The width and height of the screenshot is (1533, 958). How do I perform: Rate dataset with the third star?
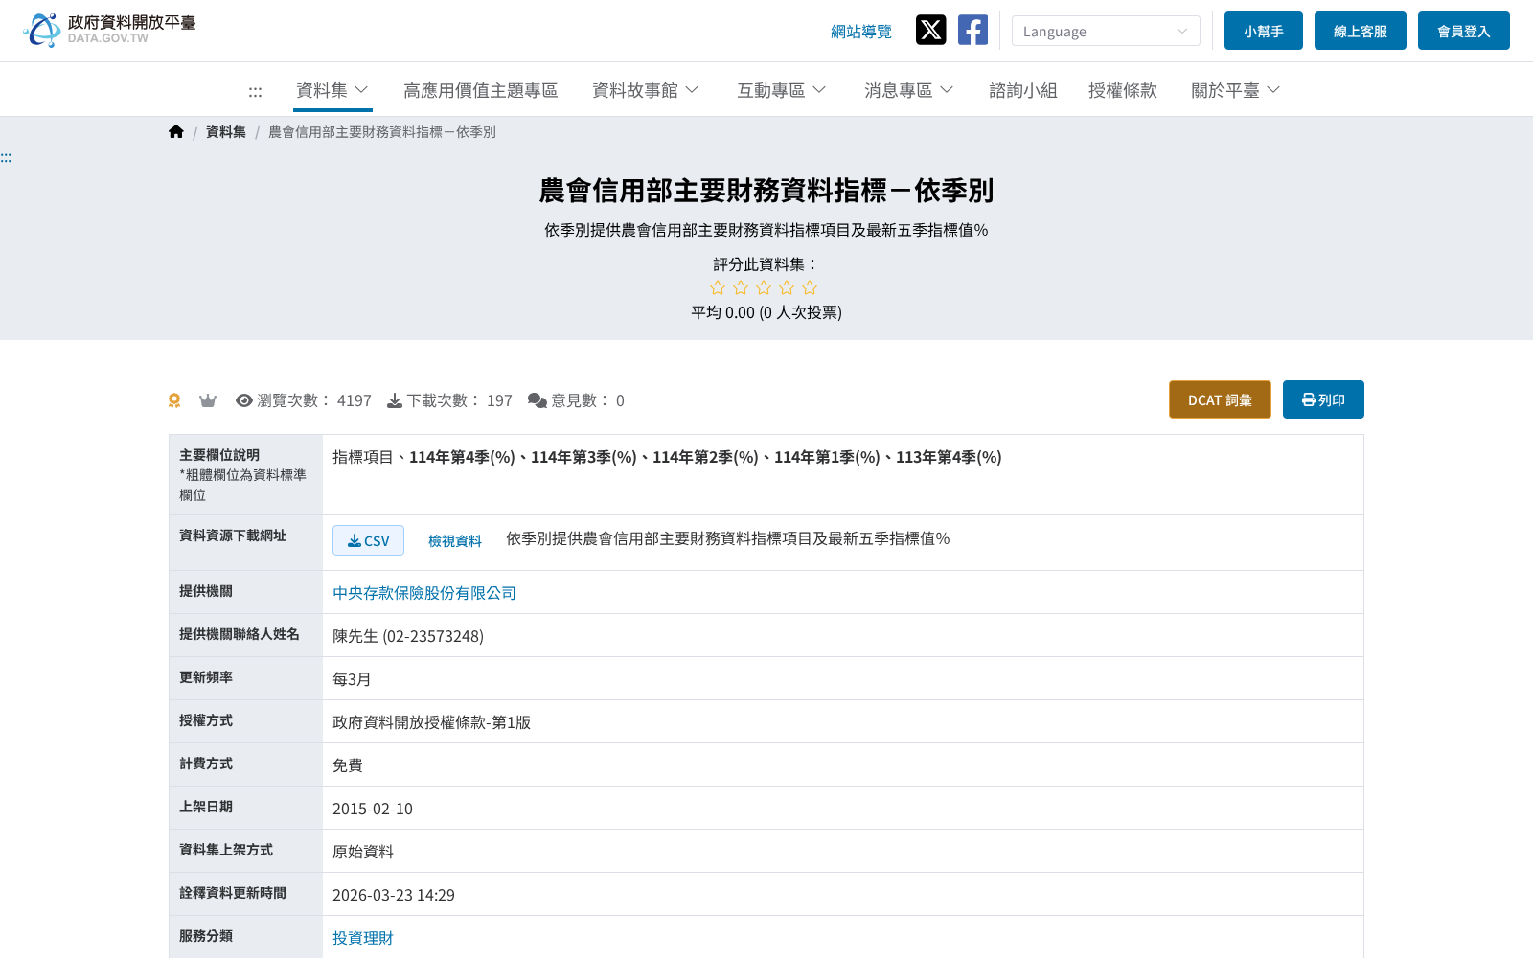764,288
